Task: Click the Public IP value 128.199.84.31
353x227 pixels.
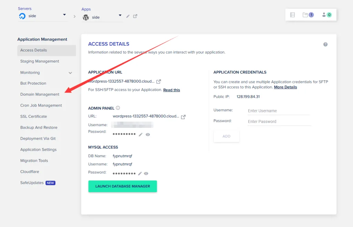Action: coord(248,97)
